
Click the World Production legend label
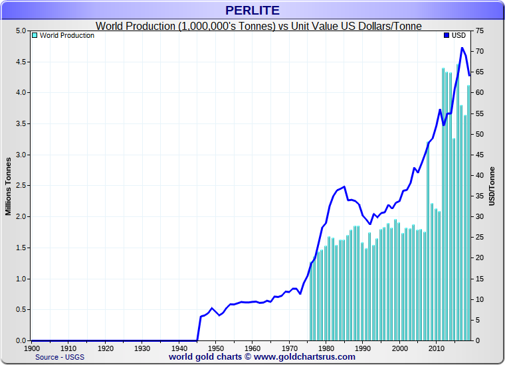(x=67, y=35)
